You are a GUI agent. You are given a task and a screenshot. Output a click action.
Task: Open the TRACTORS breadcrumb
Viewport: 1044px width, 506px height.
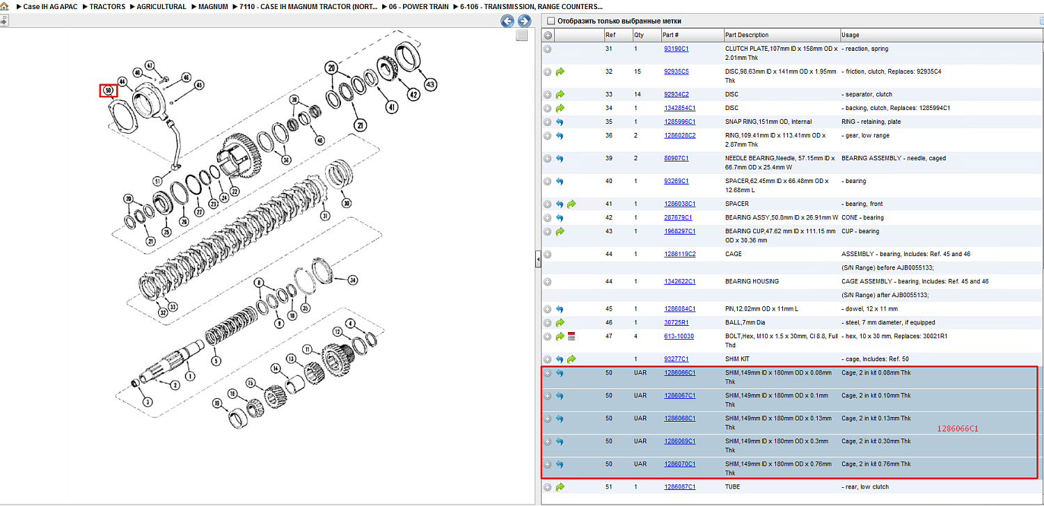[x=108, y=6]
